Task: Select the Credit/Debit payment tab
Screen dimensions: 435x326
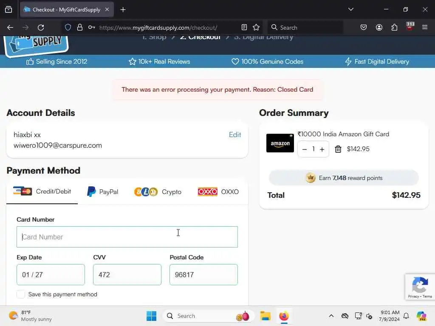Action: pyautogui.click(x=42, y=191)
